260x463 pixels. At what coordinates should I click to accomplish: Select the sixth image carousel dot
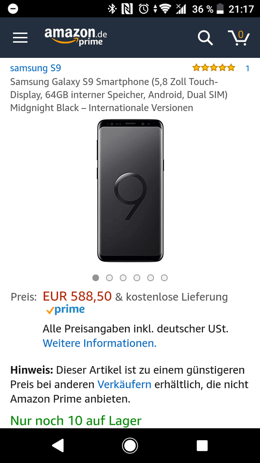point(164,278)
